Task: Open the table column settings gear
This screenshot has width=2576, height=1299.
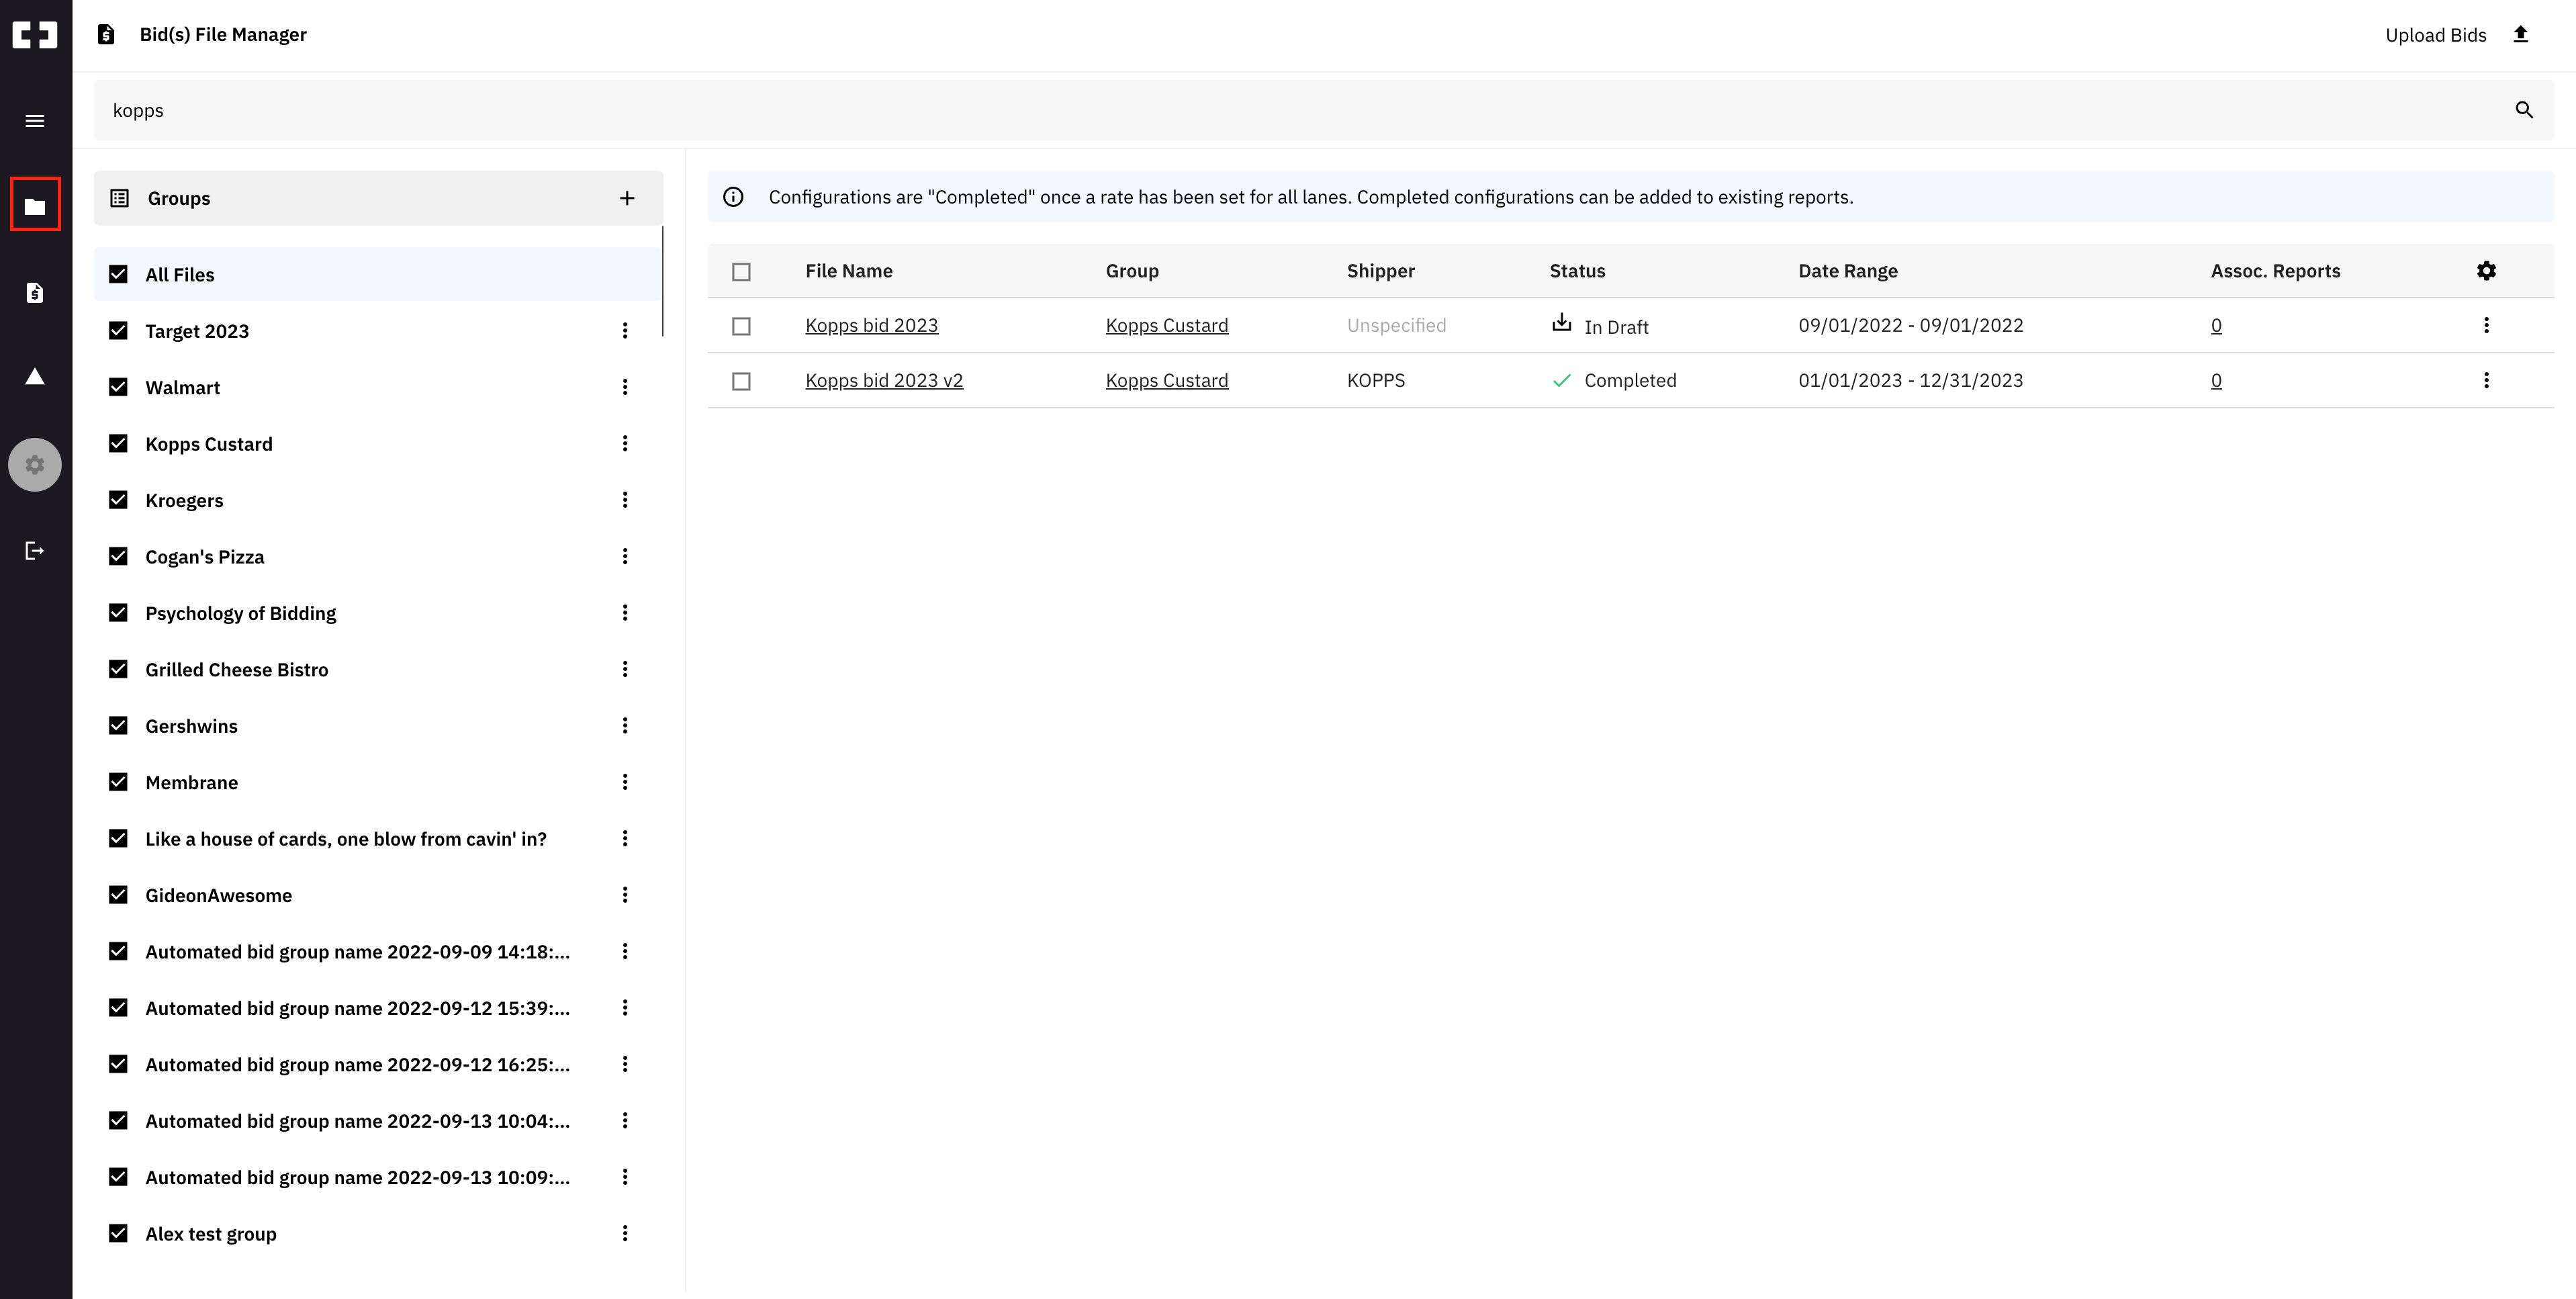Action: (x=2487, y=270)
